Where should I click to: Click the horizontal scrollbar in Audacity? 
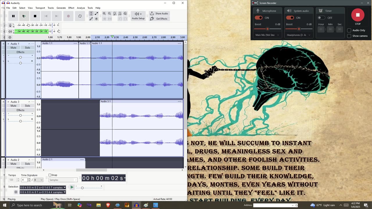point(92,170)
